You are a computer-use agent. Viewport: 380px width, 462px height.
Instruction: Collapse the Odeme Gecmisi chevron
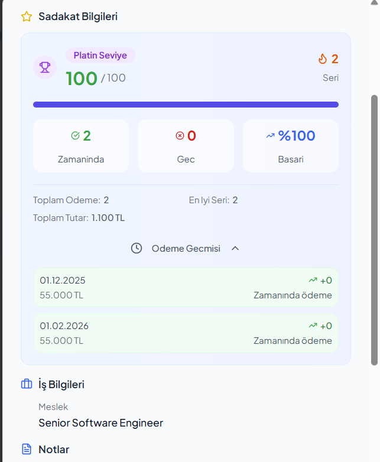click(235, 248)
